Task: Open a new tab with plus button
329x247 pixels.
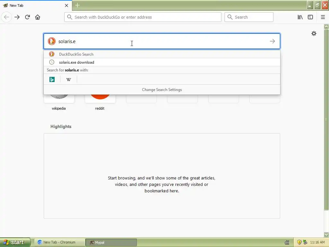Action: 77,5
